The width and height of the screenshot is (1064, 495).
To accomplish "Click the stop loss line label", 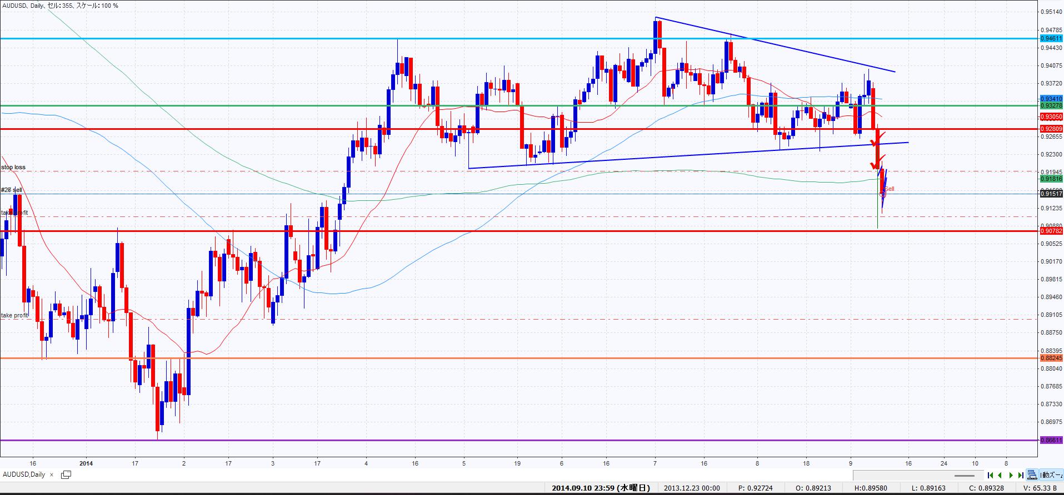I will 13,167.
